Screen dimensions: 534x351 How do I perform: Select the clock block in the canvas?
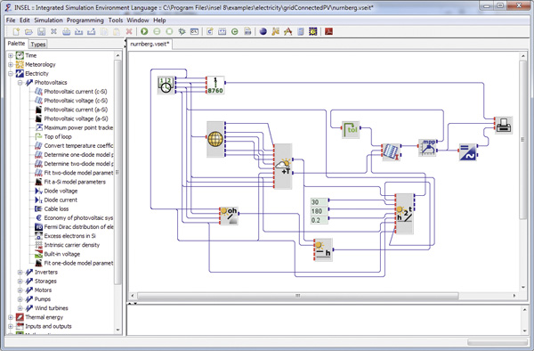(166, 85)
